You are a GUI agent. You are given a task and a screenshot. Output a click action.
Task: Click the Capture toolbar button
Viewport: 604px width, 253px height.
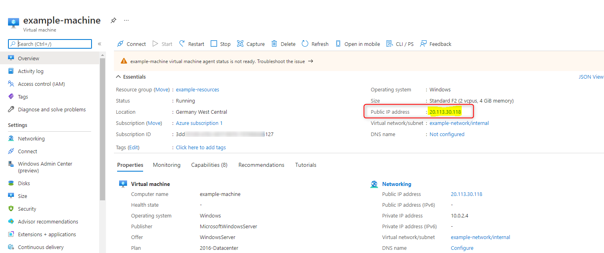(x=251, y=44)
